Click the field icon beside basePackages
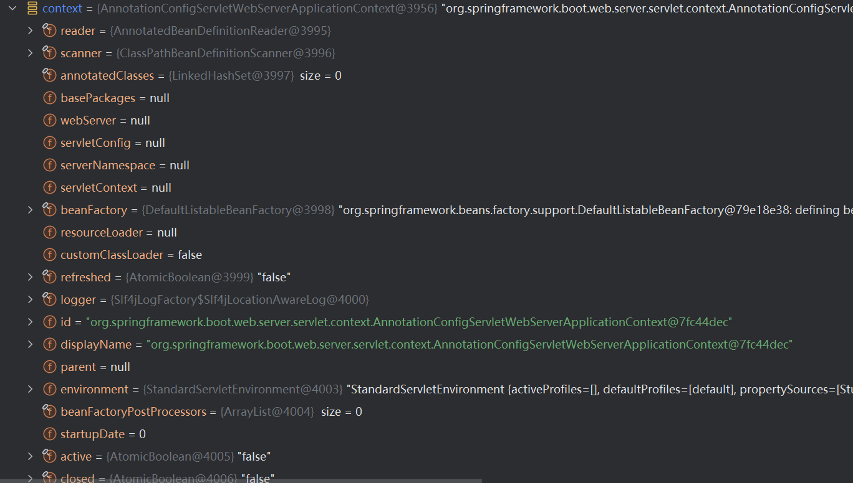This screenshot has height=483, width=853. coord(49,98)
